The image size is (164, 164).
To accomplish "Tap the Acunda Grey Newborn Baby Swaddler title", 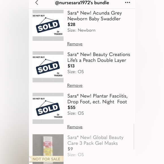I will (x=94, y=16).
